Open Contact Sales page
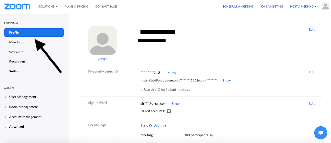Image resolution: width=331 pixels, height=143 pixels. tap(106, 6)
